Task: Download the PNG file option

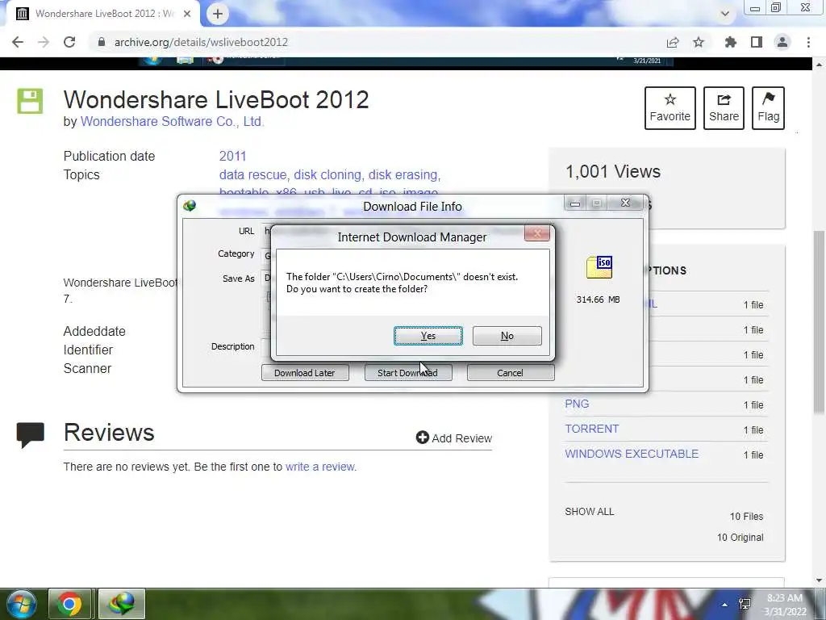Action: (577, 404)
